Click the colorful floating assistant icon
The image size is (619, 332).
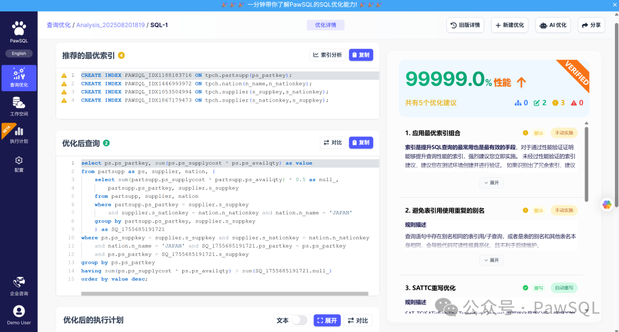click(x=607, y=205)
